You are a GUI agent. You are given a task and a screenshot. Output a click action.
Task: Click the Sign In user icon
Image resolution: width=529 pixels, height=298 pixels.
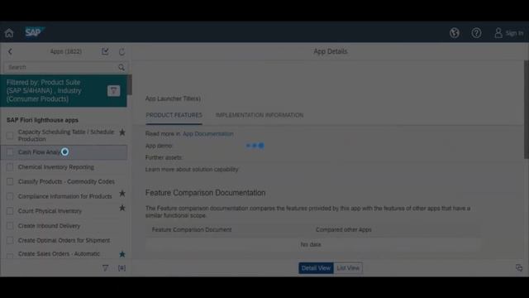point(498,33)
